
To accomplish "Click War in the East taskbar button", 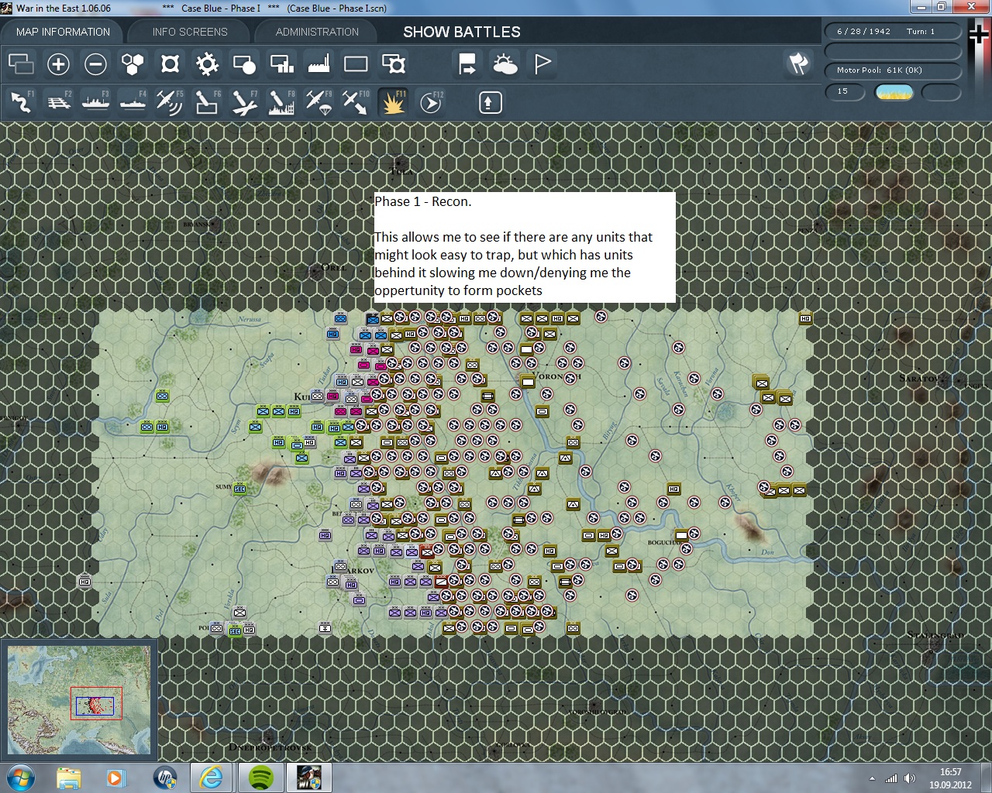I will (309, 778).
